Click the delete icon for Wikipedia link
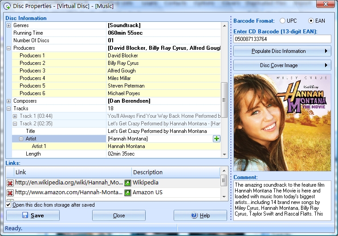Screen dimensions: 338x236 [x=10, y=183]
